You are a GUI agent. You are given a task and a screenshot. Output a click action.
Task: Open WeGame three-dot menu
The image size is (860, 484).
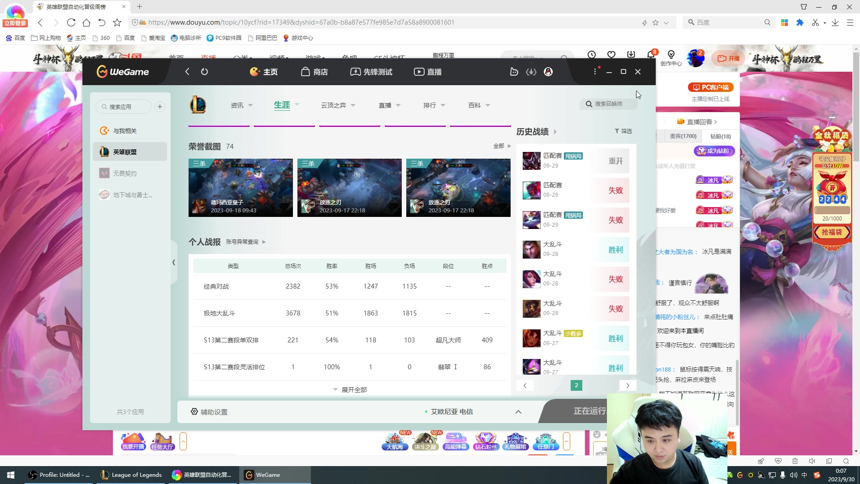point(595,72)
